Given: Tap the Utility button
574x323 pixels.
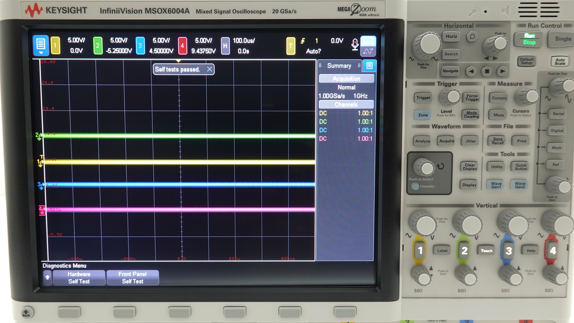Looking at the screenshot, I should coord(497,167).
